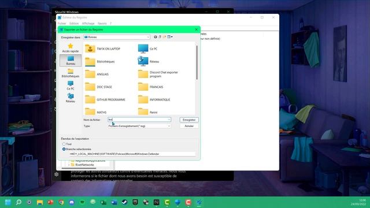
Task: Expand the RivetNetworks tree node arrow
Action: coord(69,165)
